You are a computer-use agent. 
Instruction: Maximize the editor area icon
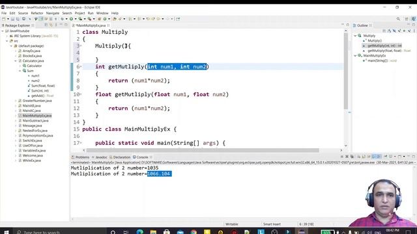pos(347,25)
